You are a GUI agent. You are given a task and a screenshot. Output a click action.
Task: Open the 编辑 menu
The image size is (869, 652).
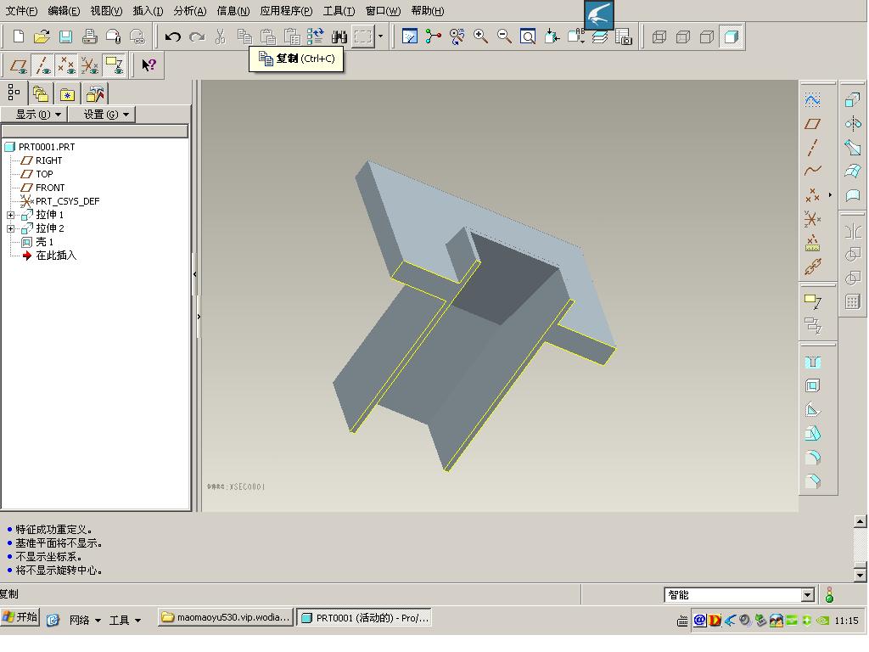64,11
